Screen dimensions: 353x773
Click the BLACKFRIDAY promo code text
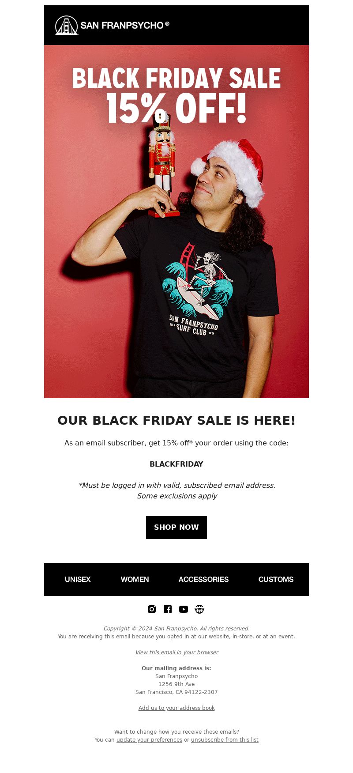click(176, 464)
